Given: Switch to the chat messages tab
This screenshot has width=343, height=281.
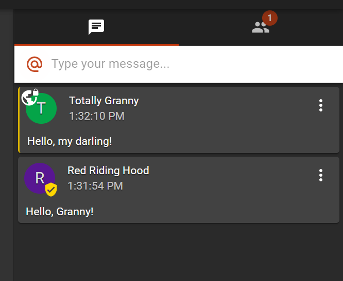Looking at the screenshot, I should (96, 27).
